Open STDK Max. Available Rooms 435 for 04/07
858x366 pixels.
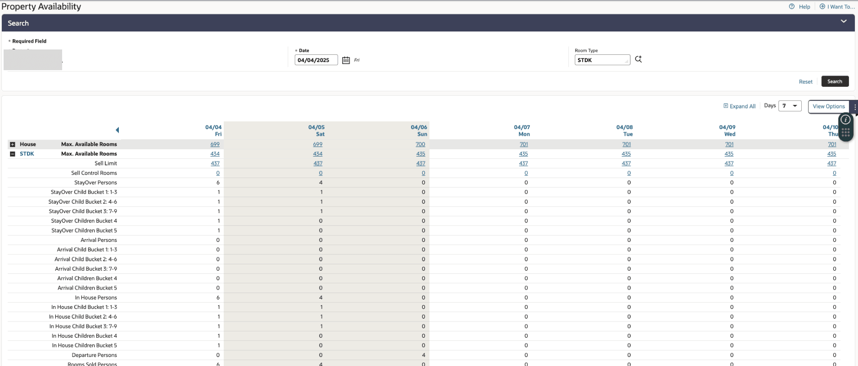pos(524,154)
